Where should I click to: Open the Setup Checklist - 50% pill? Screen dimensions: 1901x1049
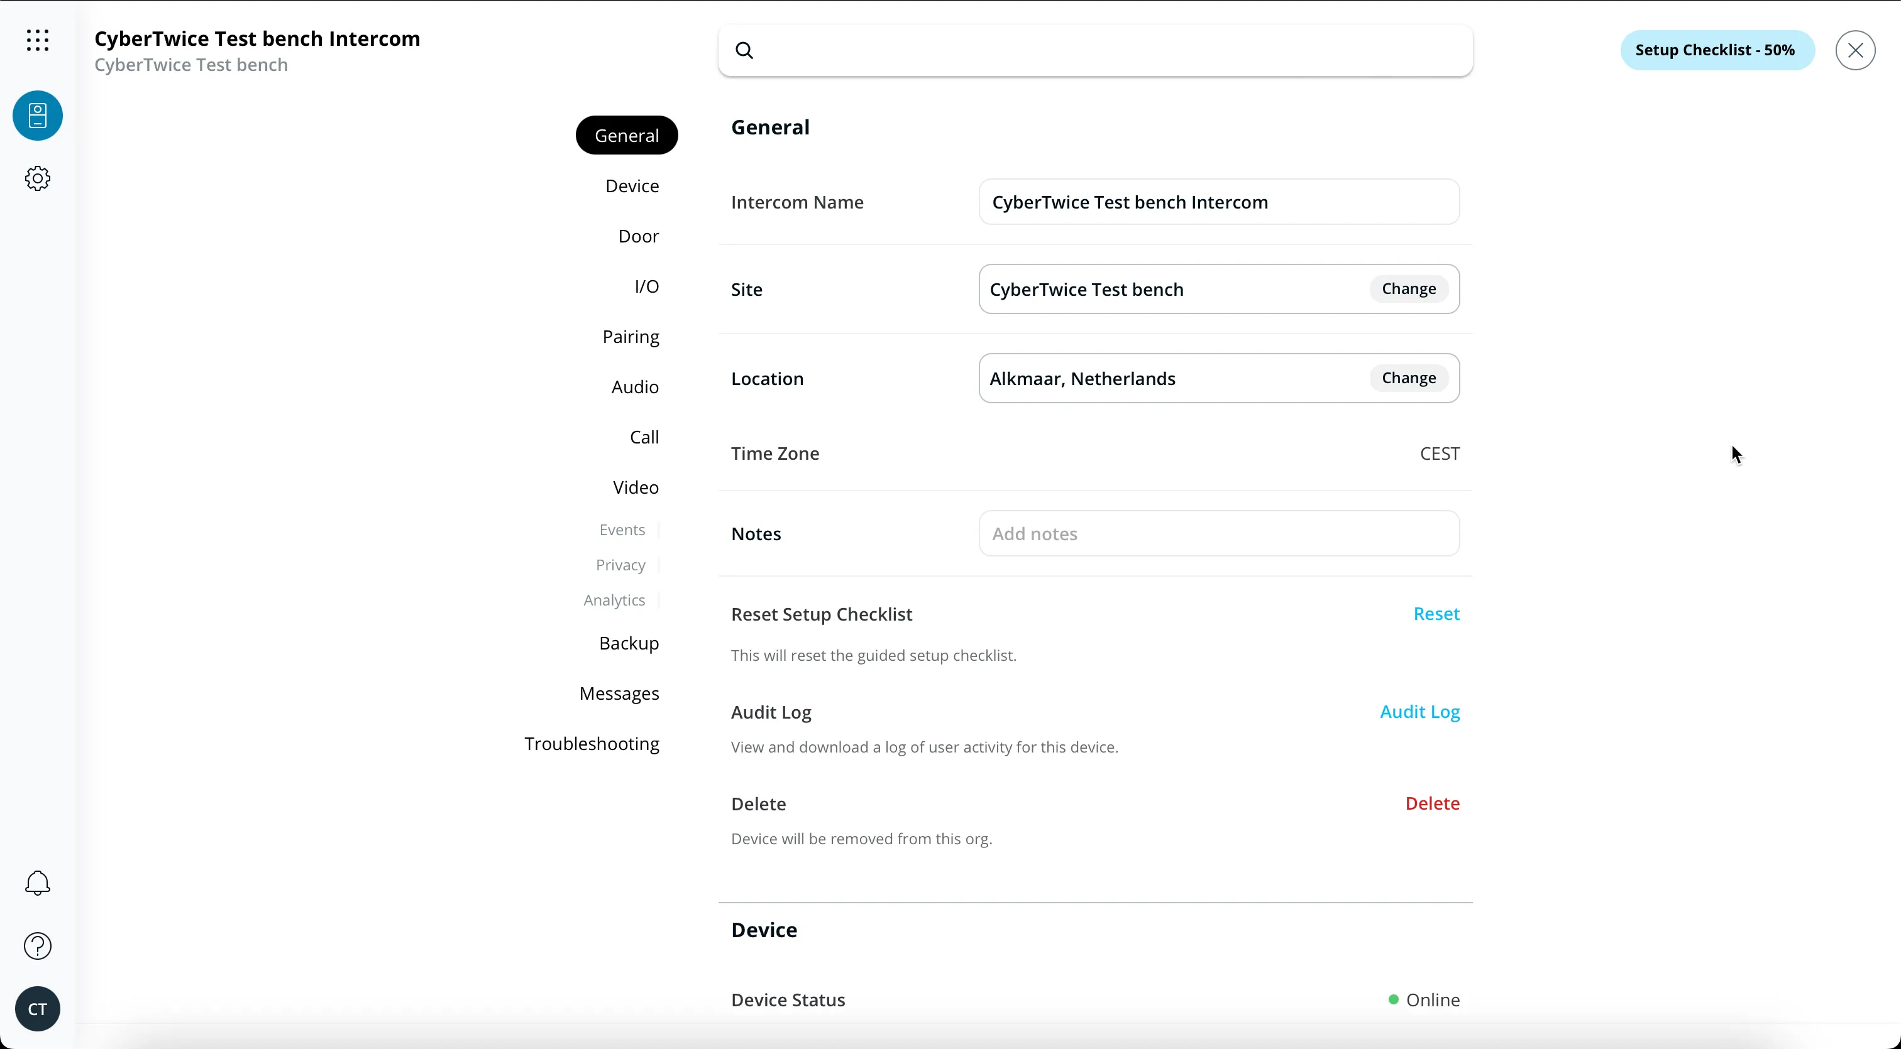tap(1717, 50)
